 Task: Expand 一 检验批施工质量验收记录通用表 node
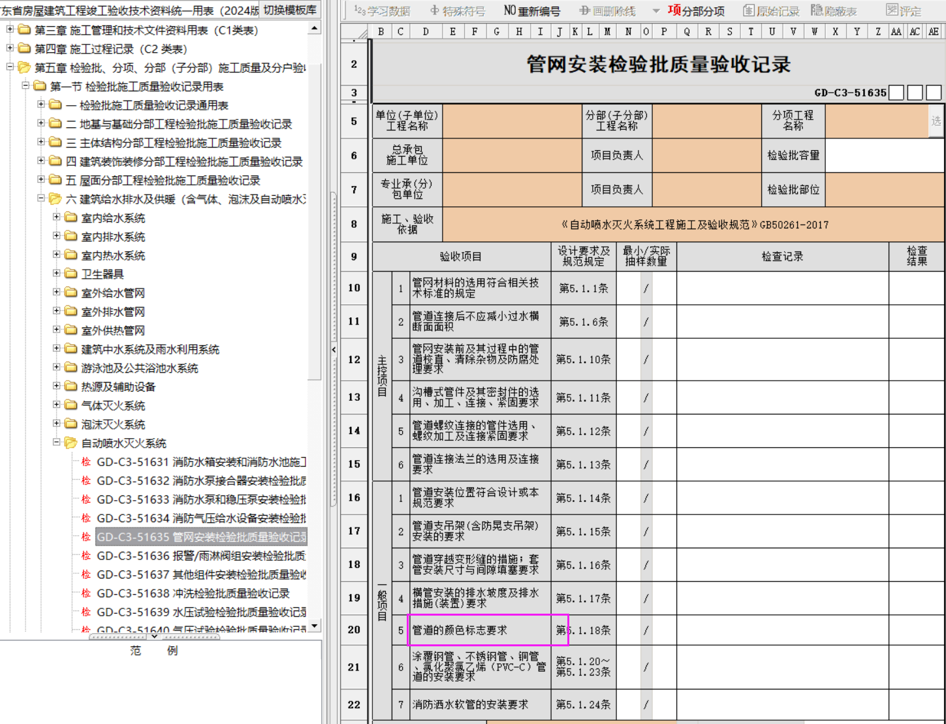pos(41,104)
